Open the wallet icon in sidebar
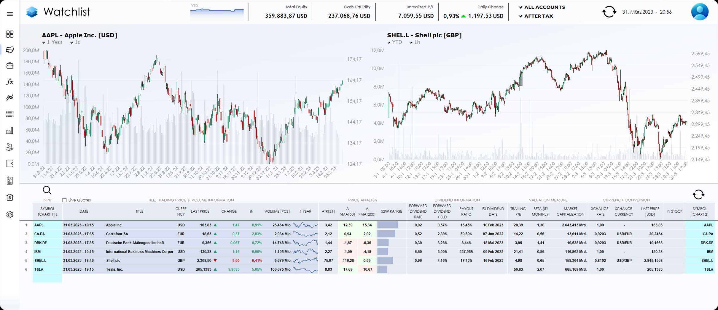 pyautogui.click(x=10, y=163)
